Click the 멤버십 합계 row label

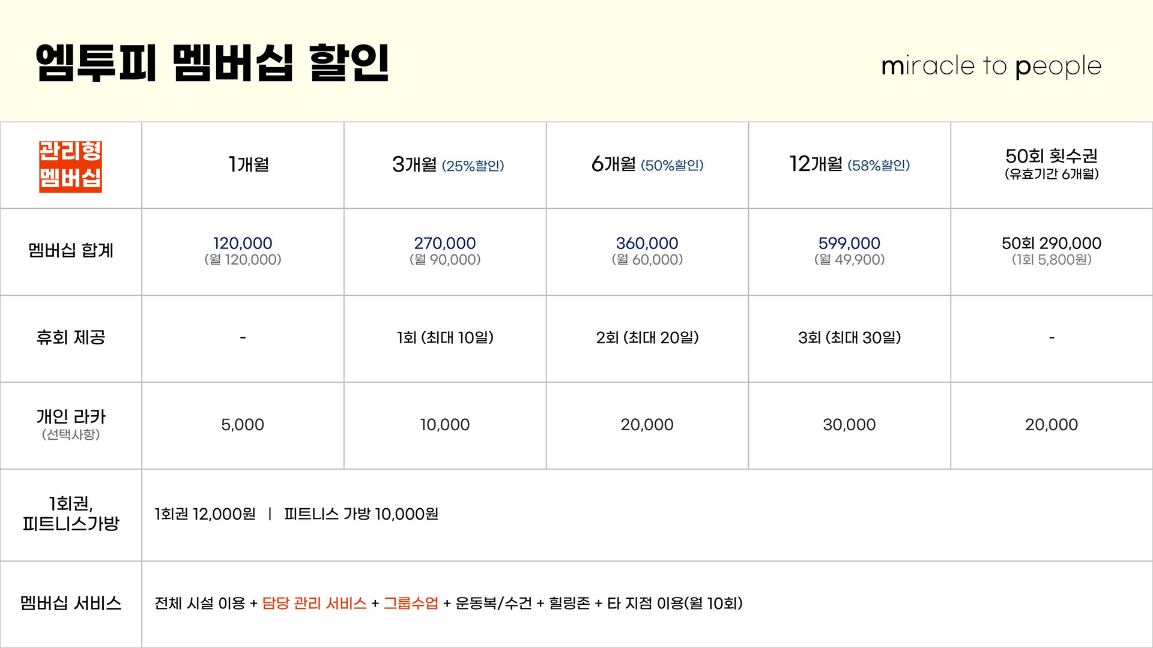(x=71, y=250)
